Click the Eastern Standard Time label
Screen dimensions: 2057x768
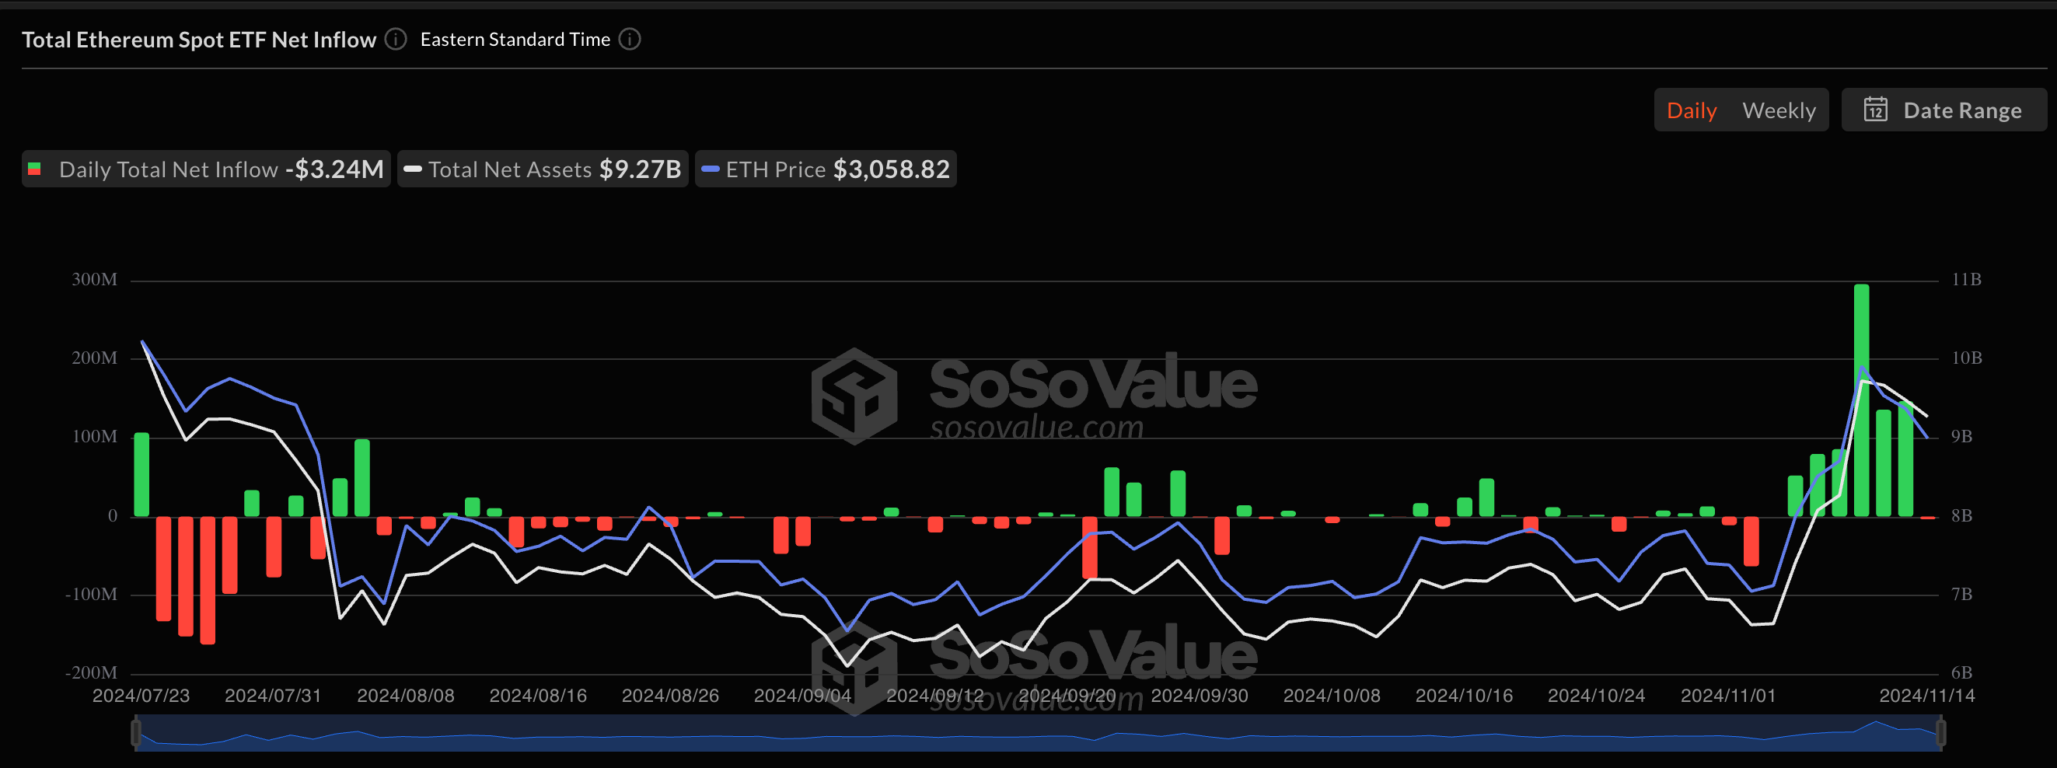click(515, 39)
